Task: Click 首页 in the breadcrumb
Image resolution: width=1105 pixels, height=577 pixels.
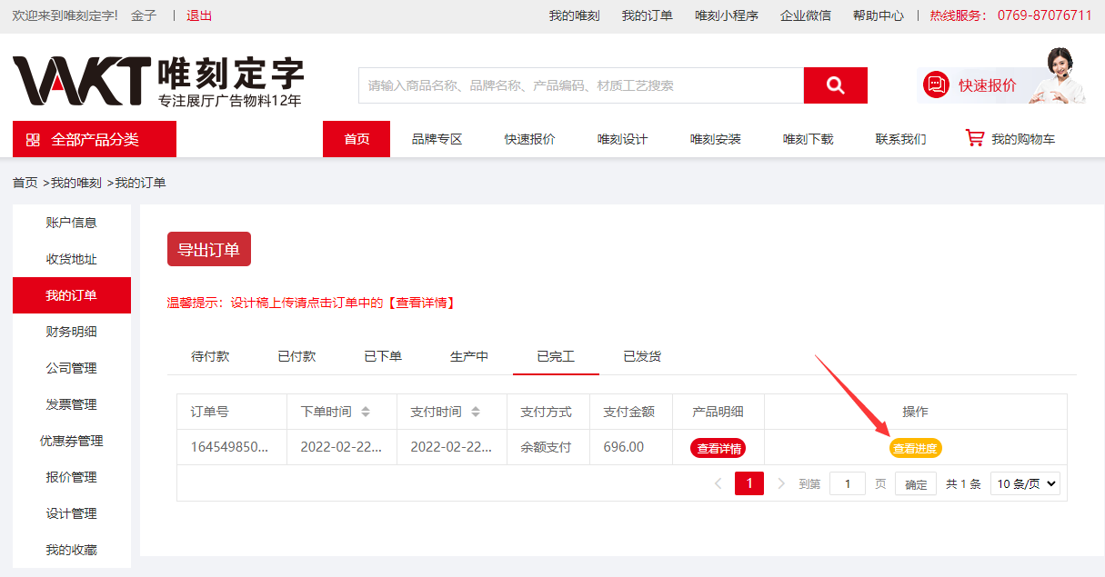Action: [x=25, y=183]
